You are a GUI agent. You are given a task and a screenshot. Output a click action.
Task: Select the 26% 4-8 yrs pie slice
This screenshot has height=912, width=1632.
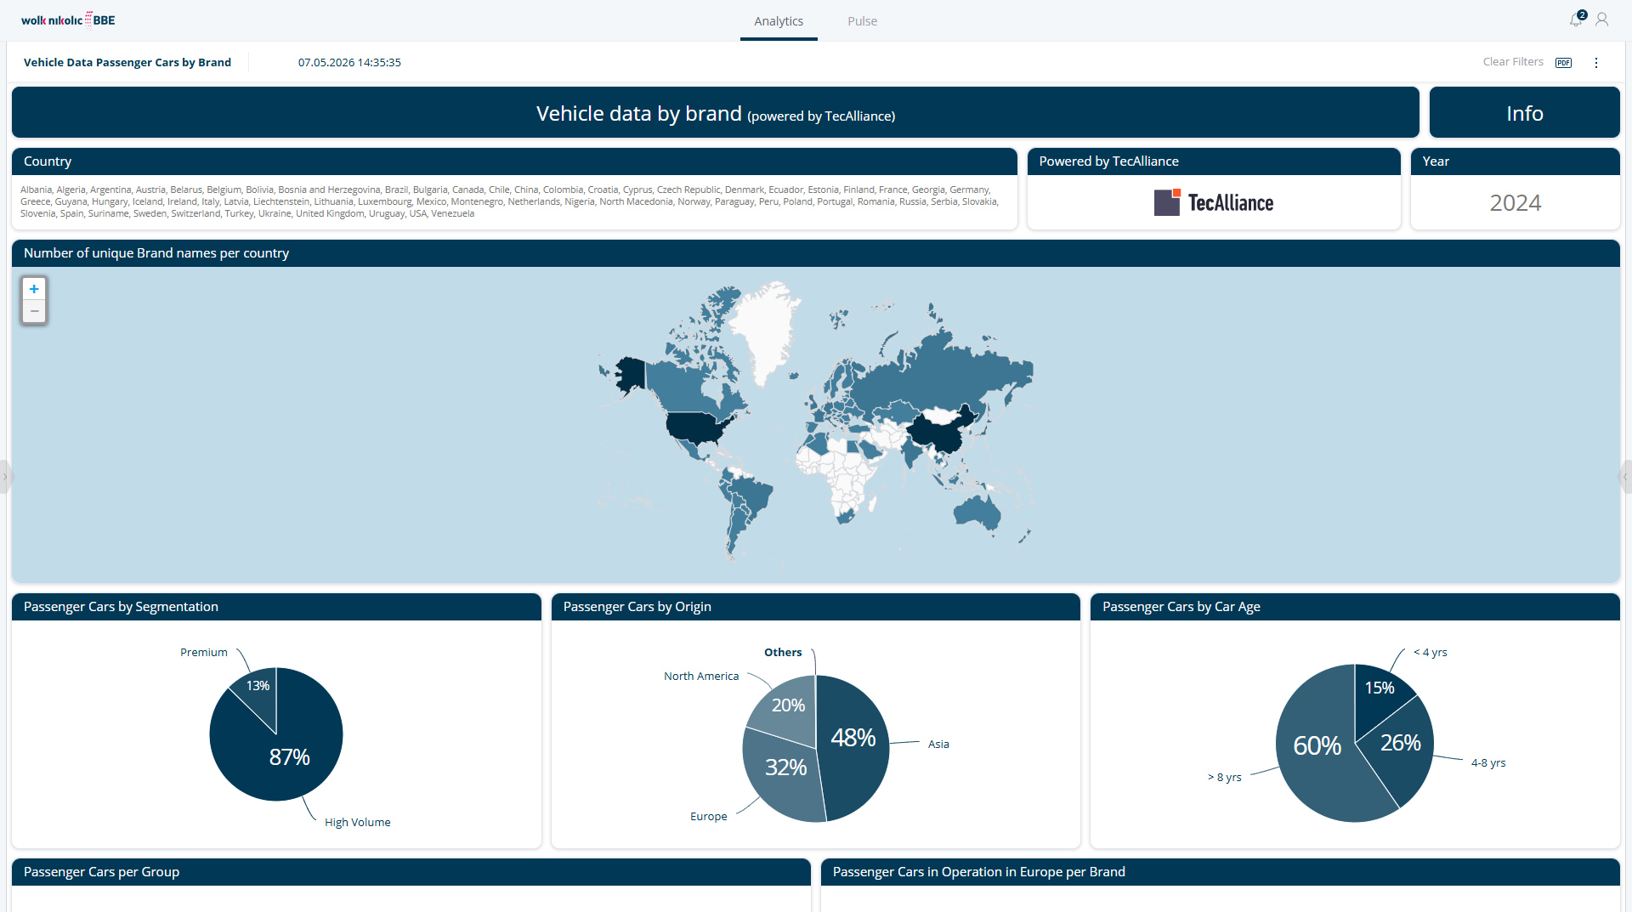pyautogui.click(x=1401, y=744)
